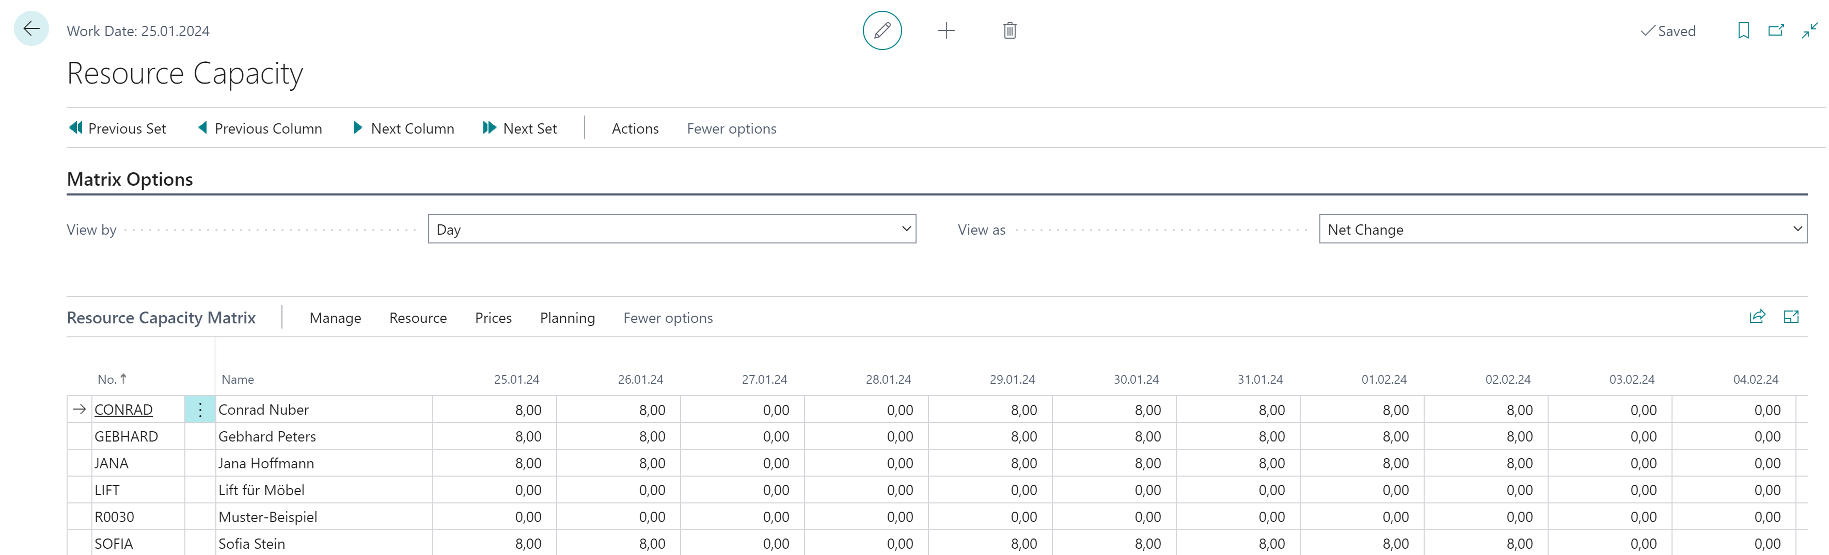Image resolution: width=1829 pixels, height=555 pixels.
Task: Bookmark this page with bookmark icon
Action: click(x=1743, y=30)
